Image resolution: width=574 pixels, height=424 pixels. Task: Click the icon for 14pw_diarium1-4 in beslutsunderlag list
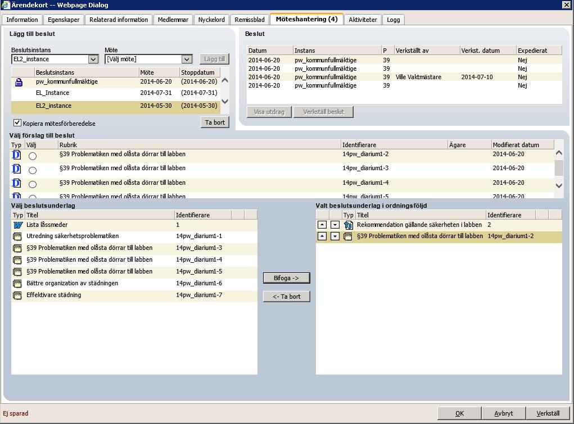[17, 260]
